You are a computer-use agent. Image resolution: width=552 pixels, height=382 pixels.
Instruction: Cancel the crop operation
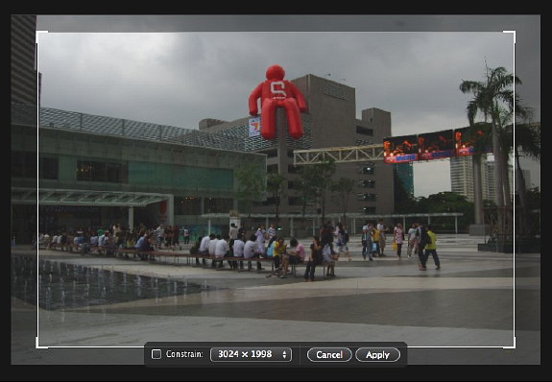point(329,354)
